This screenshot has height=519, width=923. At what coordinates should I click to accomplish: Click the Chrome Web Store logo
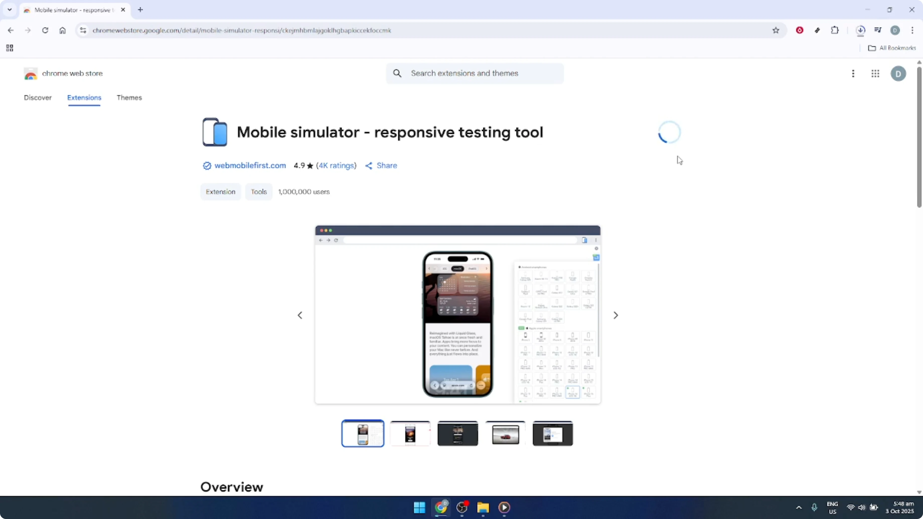tap(30, 73)
